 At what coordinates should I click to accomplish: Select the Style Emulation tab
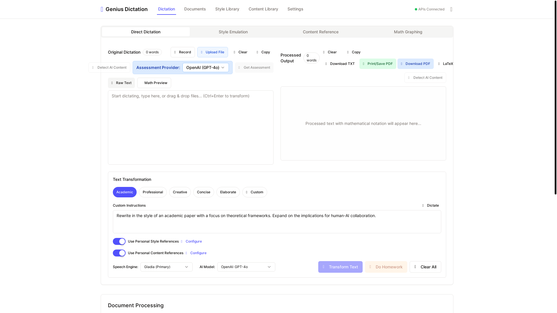click(233, 32)
